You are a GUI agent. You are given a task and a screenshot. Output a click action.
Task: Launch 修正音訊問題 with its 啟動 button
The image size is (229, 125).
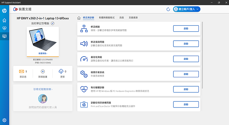186,44
